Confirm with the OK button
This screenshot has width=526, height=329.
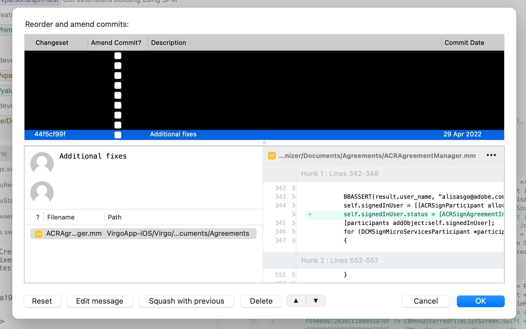coord(480,301)
